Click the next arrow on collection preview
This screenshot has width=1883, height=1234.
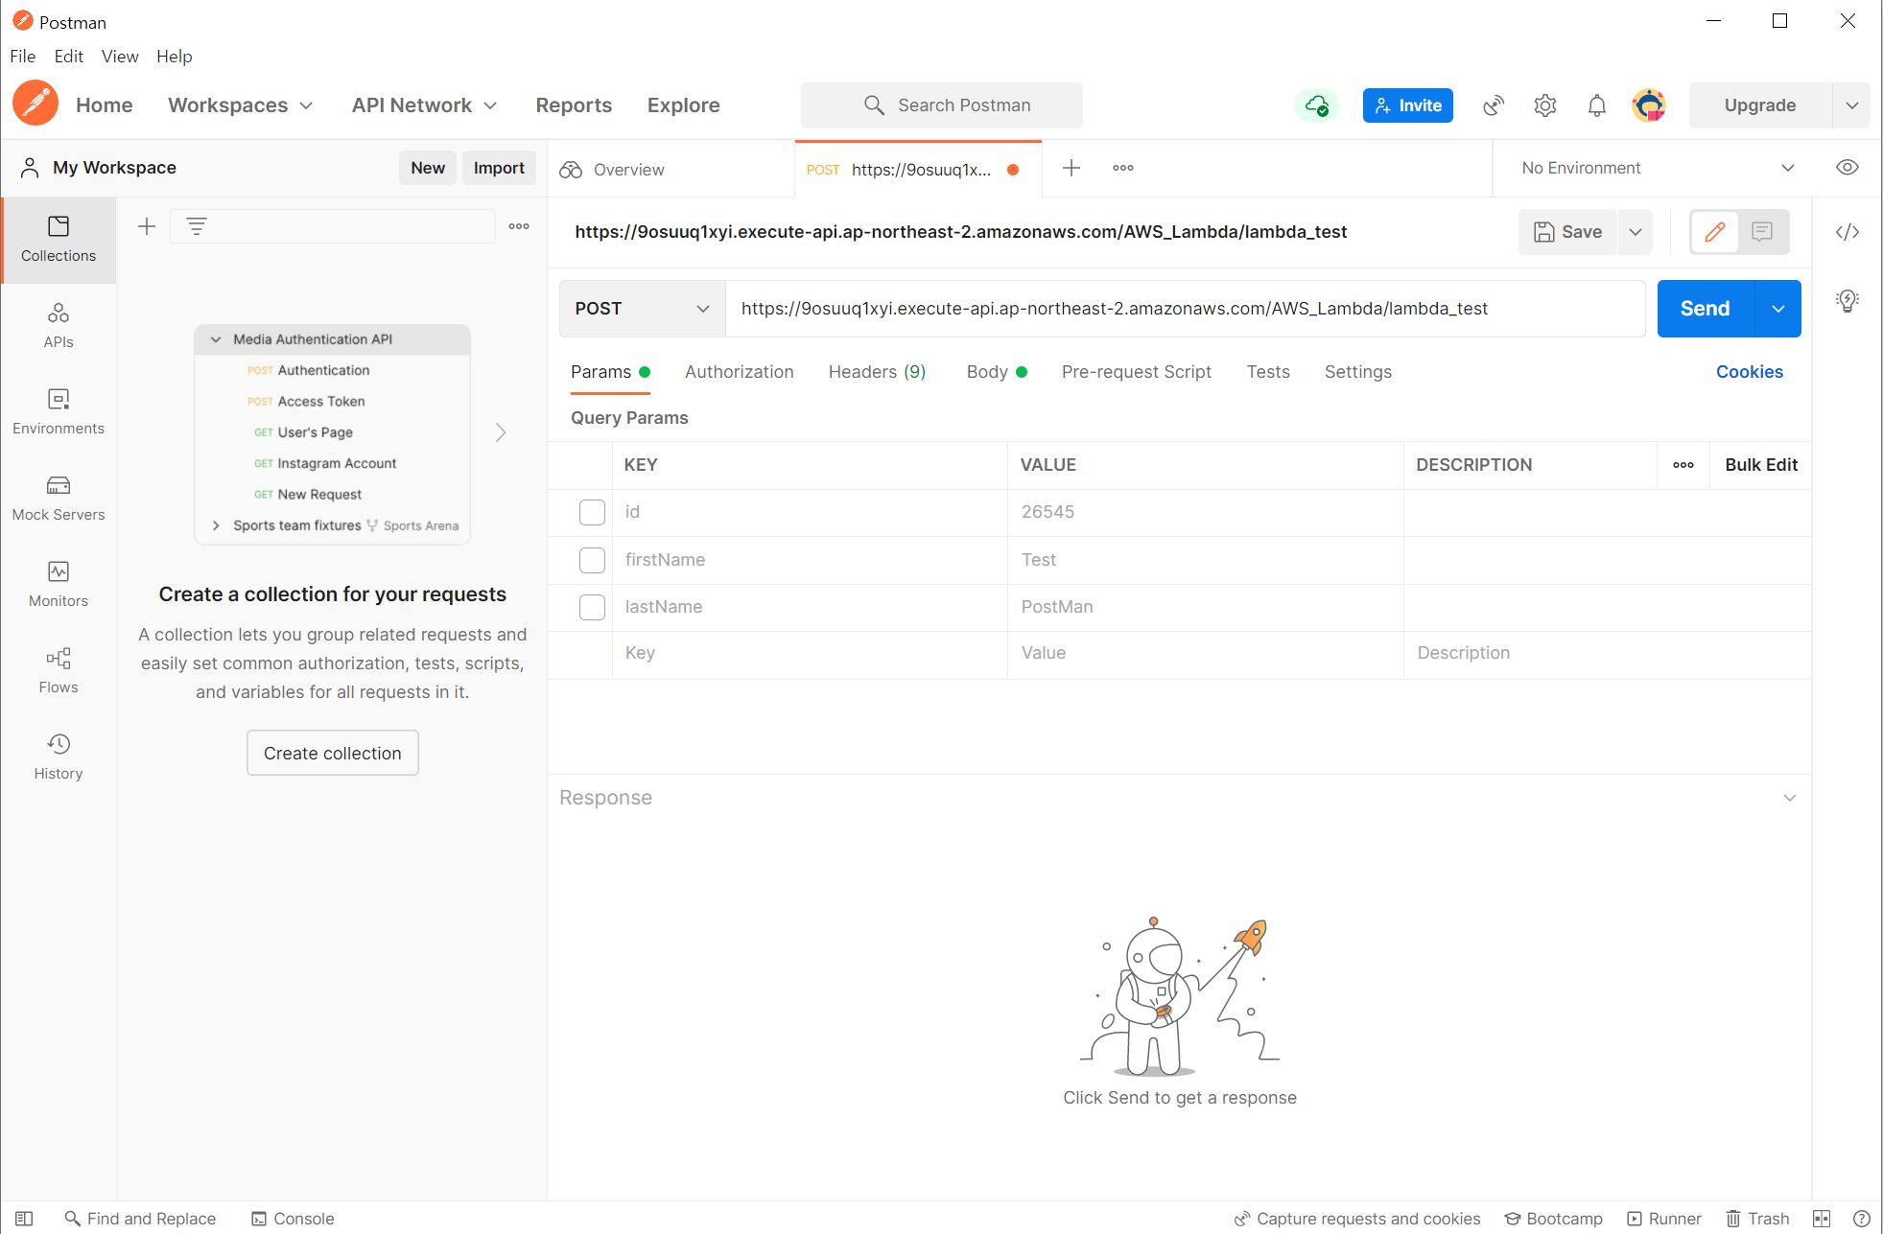tap(501, 432)
